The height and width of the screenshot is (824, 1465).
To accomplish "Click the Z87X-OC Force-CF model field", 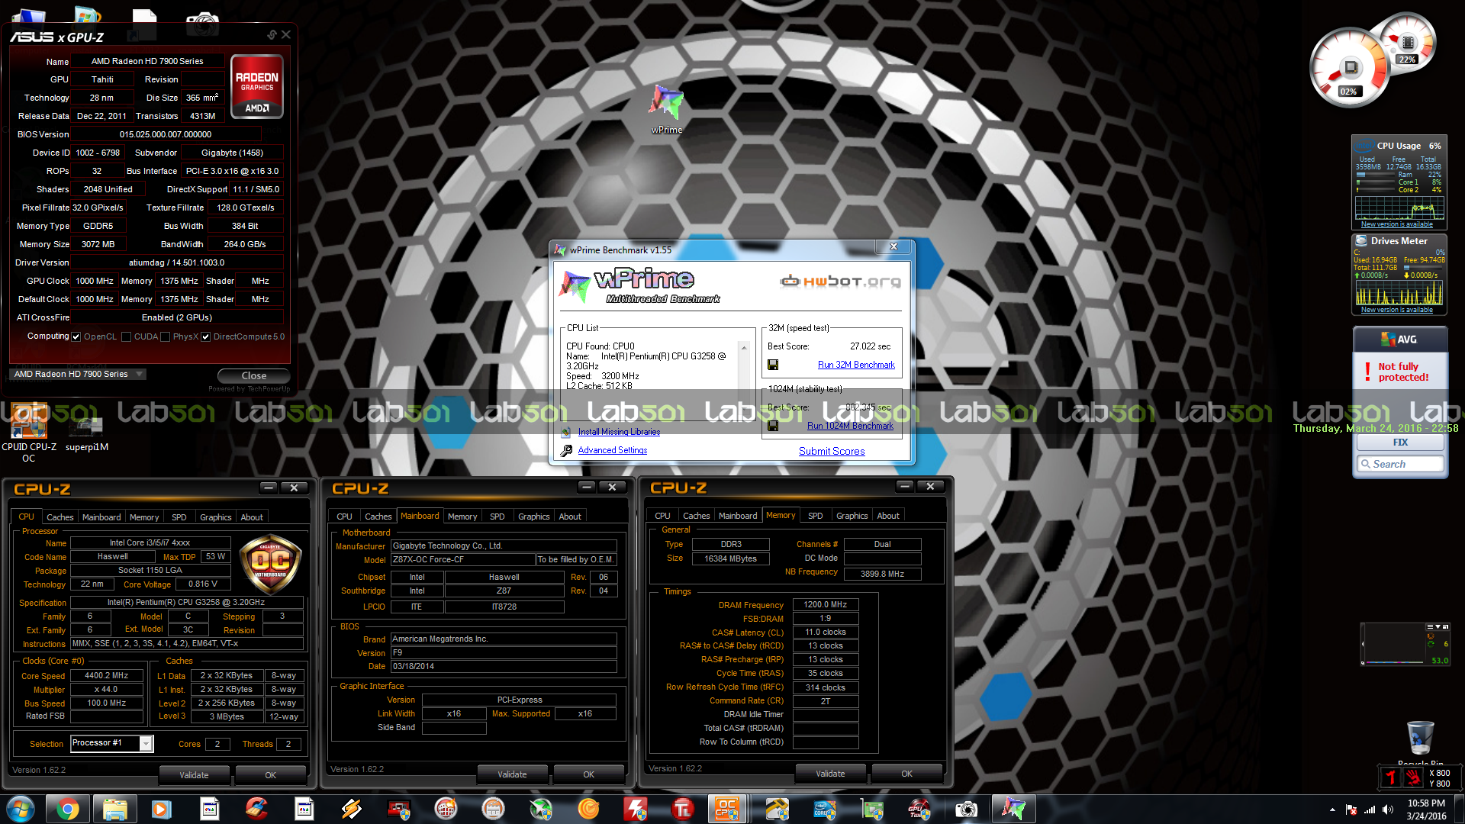I will (462, 559).
